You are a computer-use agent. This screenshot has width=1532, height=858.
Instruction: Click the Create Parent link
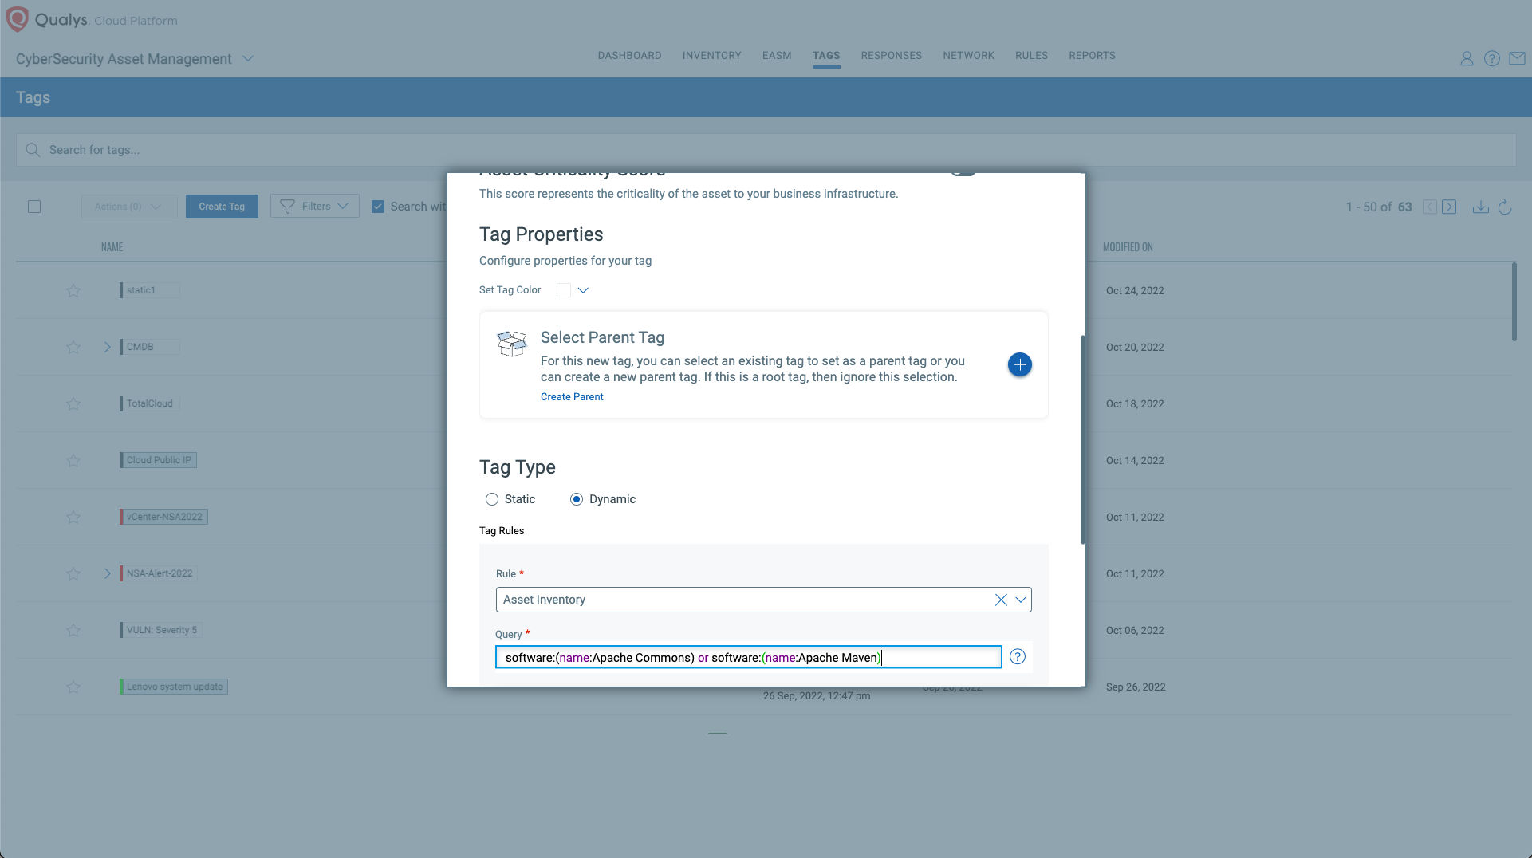click(x=572, y=397)
